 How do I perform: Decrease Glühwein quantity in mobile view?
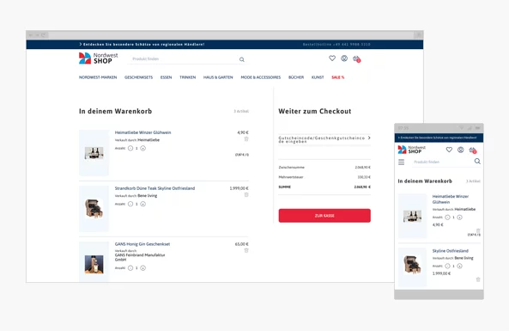tap(447, 218)
